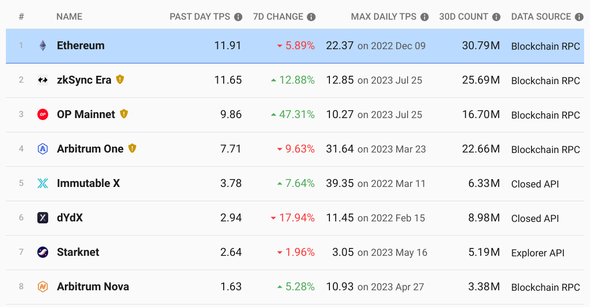590x307 pixels.
Task: Click the dYdX logo icon
Action: [x=43, y=218]
